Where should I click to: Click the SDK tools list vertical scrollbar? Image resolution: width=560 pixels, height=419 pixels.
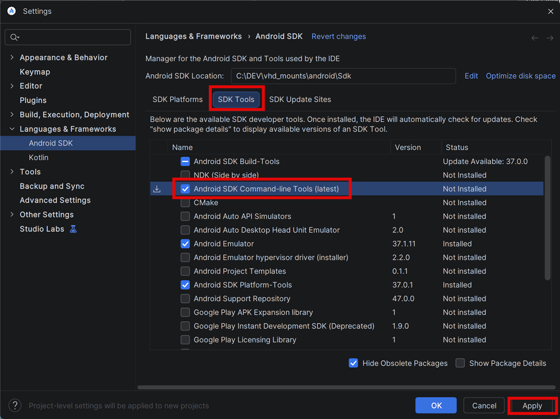click(547, 218)
